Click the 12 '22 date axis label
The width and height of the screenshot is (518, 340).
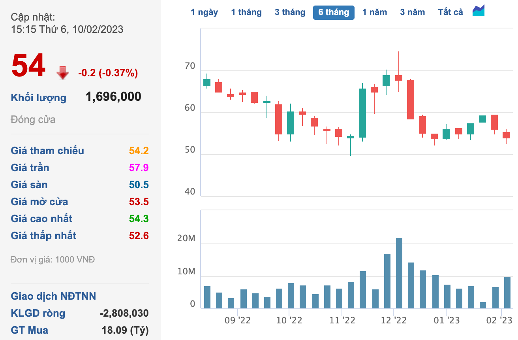[393, 320]
